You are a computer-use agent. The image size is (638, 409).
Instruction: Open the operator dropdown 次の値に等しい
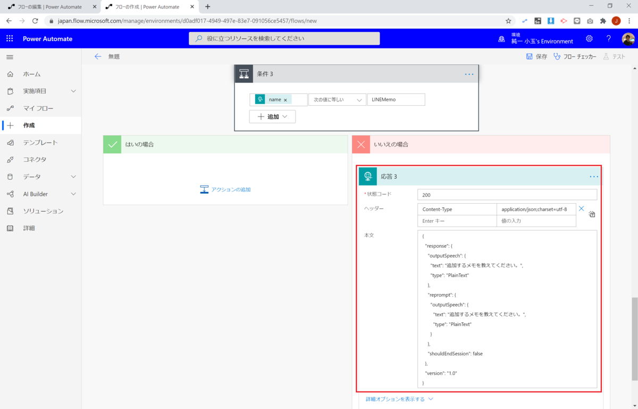click(x=337, y=99)
